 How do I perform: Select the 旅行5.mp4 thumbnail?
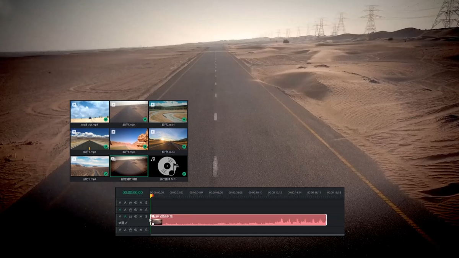pyautogui.click(x=168, y=139)
